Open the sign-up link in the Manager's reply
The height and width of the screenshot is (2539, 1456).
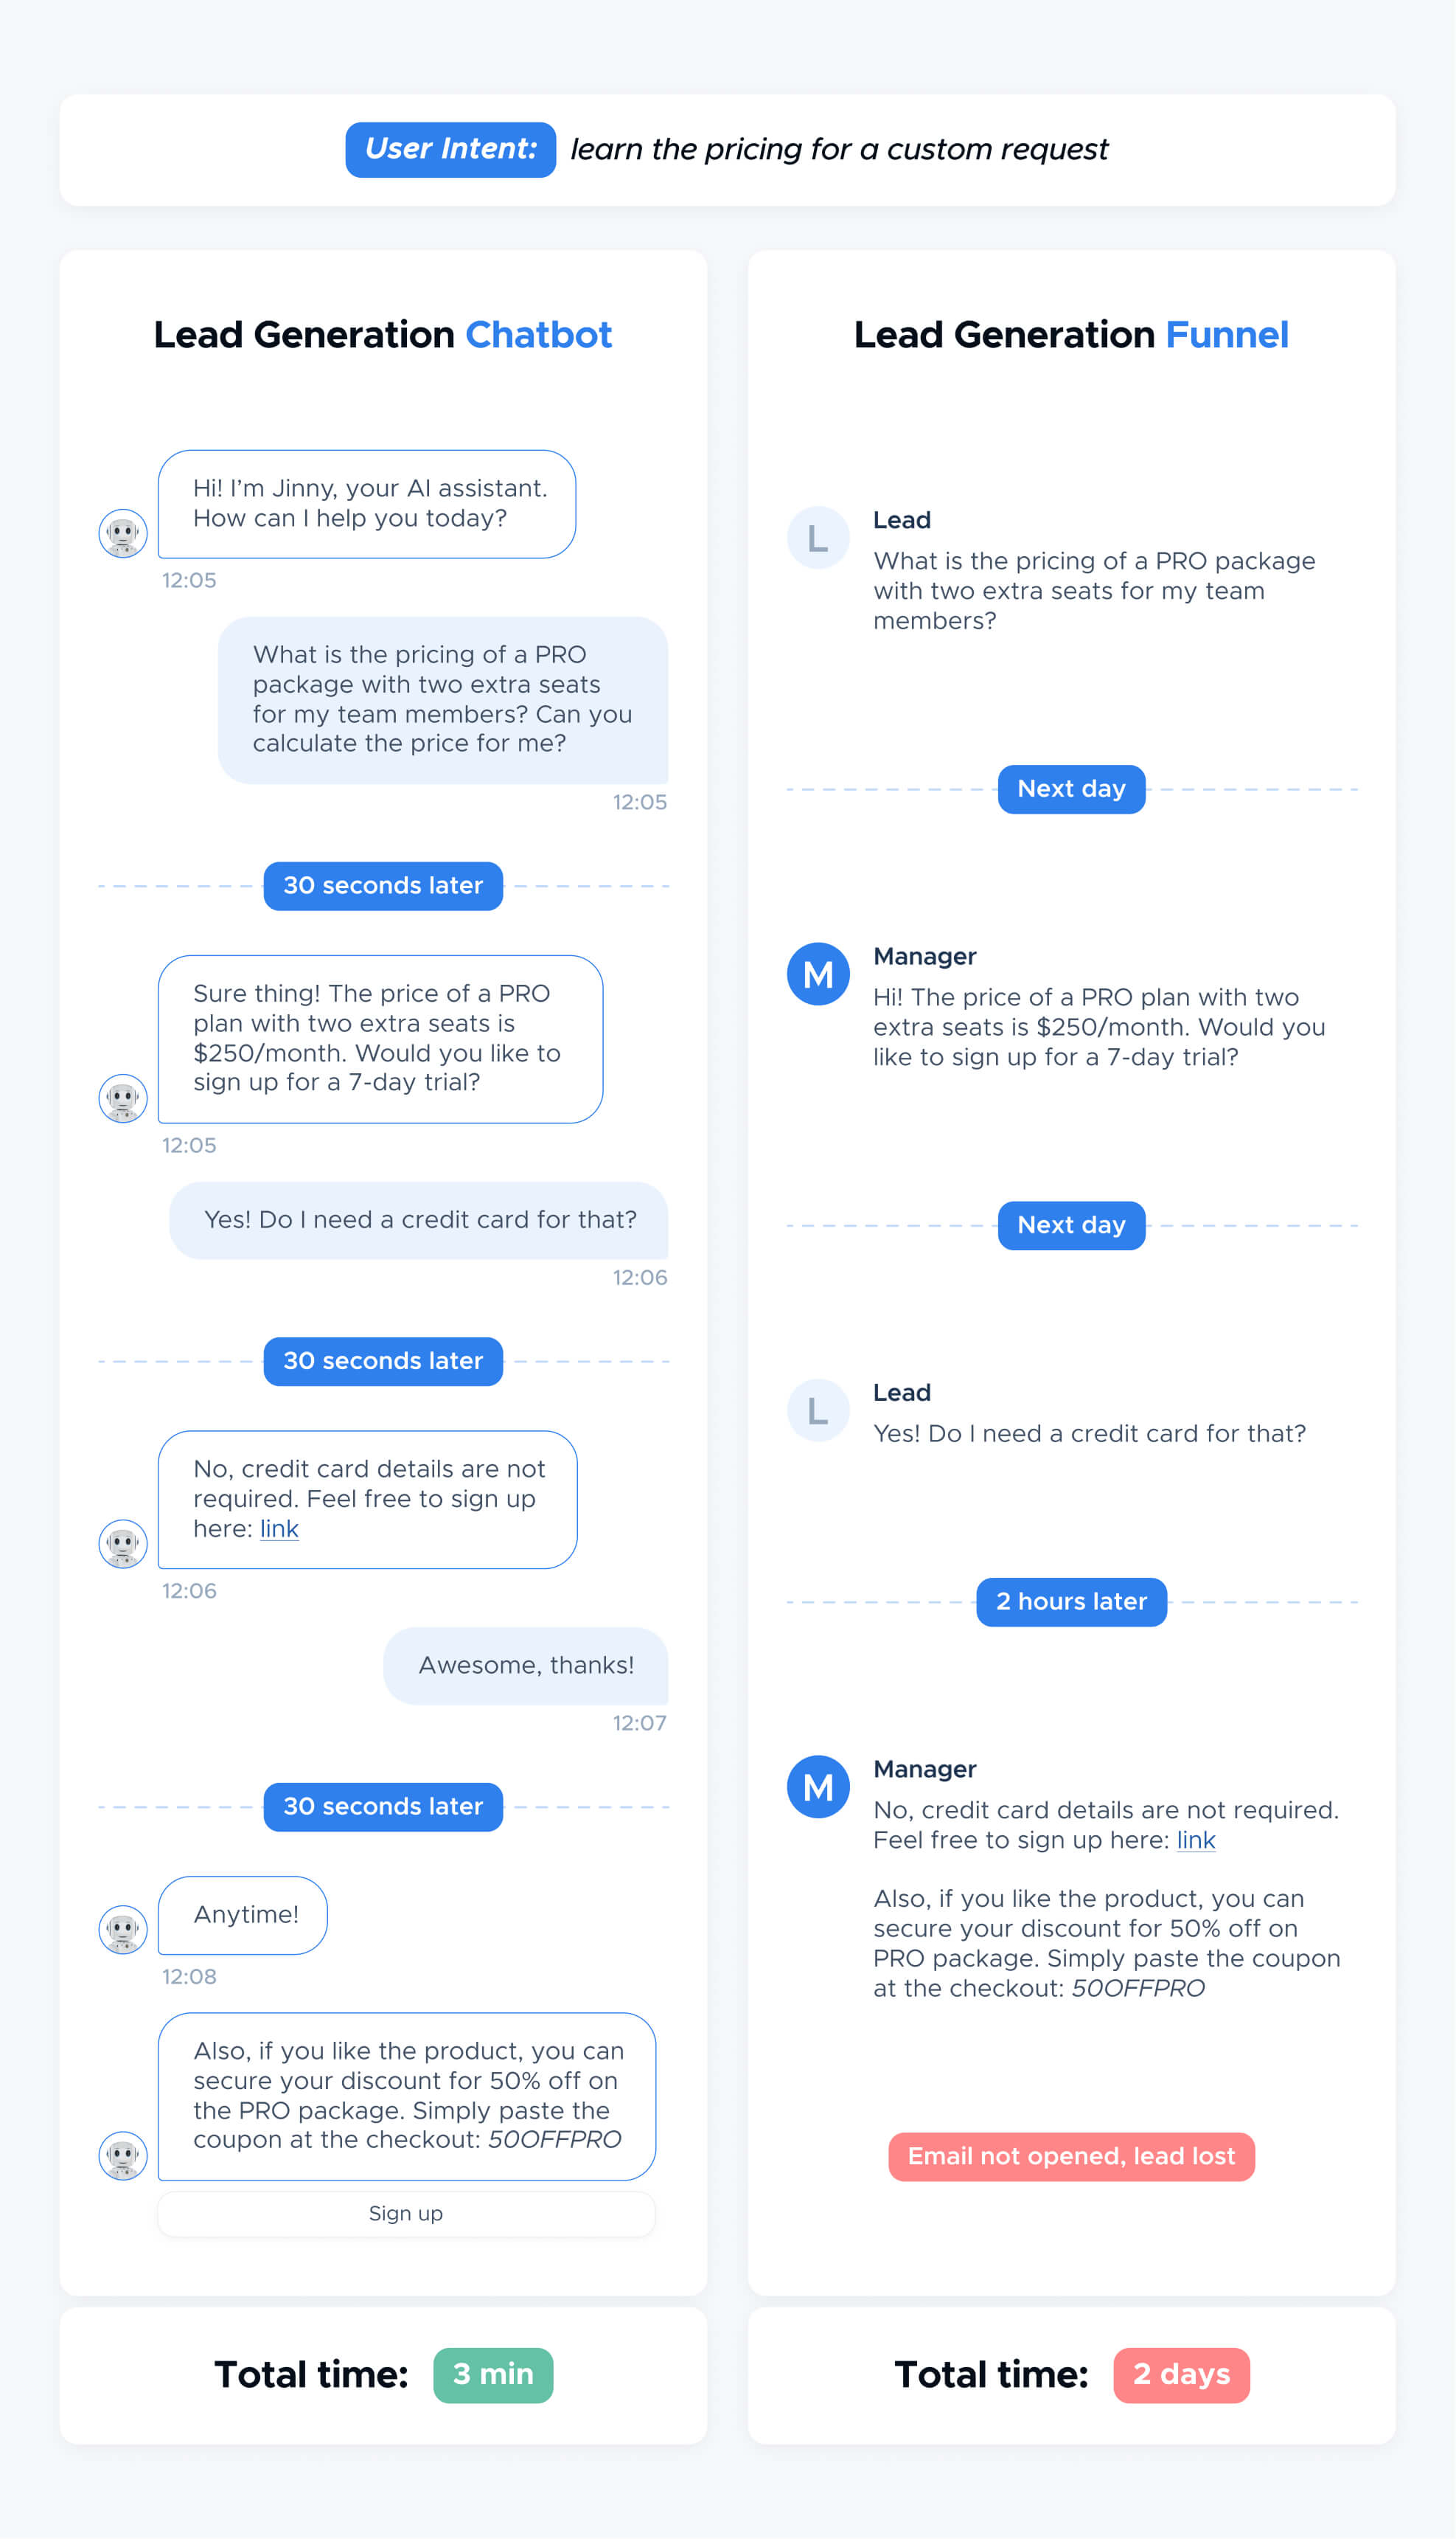1196,1840
